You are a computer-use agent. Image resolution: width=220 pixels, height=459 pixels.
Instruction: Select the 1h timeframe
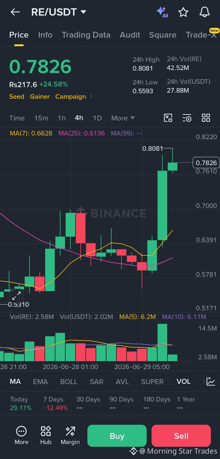62,118
